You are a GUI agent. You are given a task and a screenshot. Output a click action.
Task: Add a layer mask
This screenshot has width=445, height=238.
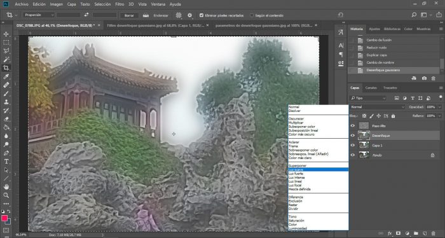tap(398, 234)
